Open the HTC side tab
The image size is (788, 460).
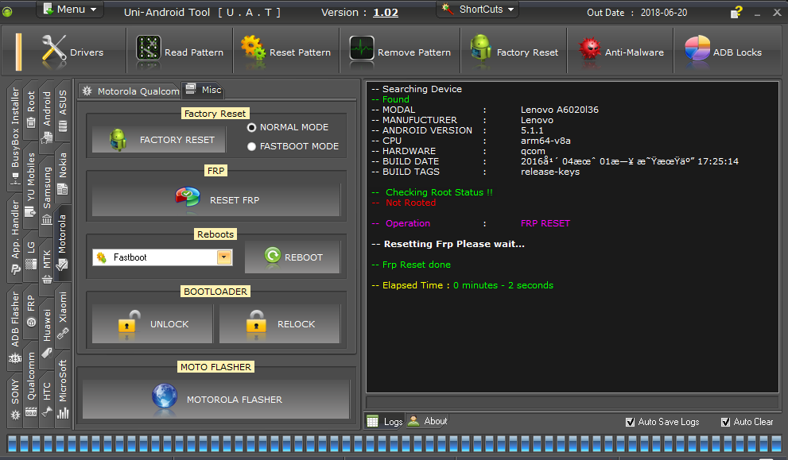click(47, 400)
